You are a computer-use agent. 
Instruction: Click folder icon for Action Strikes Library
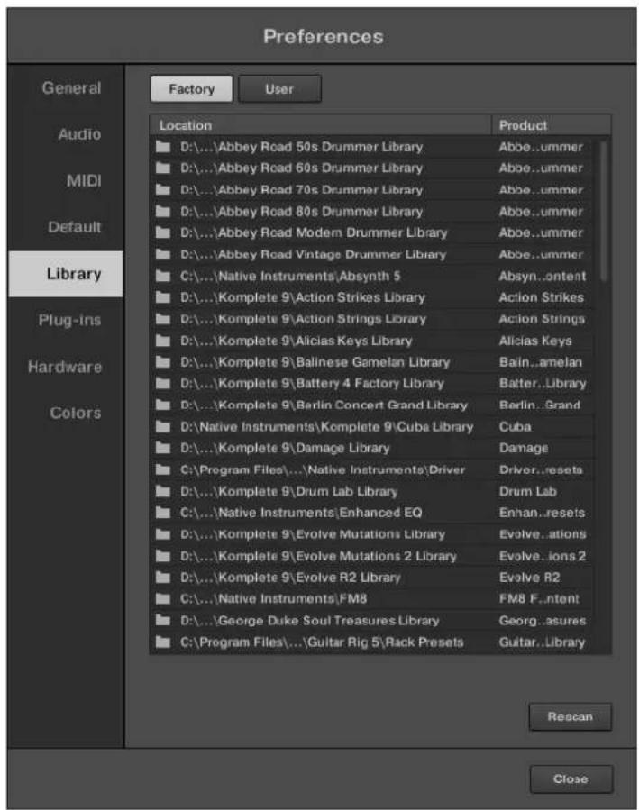pyautogui.click(x=163, y=297)
